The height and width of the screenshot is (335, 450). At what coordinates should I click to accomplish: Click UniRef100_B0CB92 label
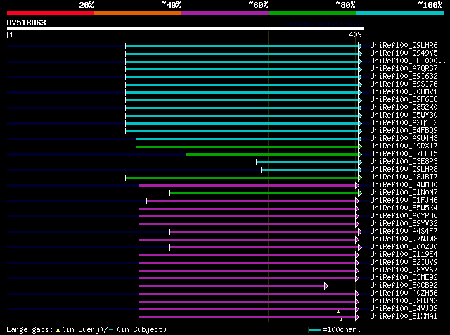(x=404, y=286)
